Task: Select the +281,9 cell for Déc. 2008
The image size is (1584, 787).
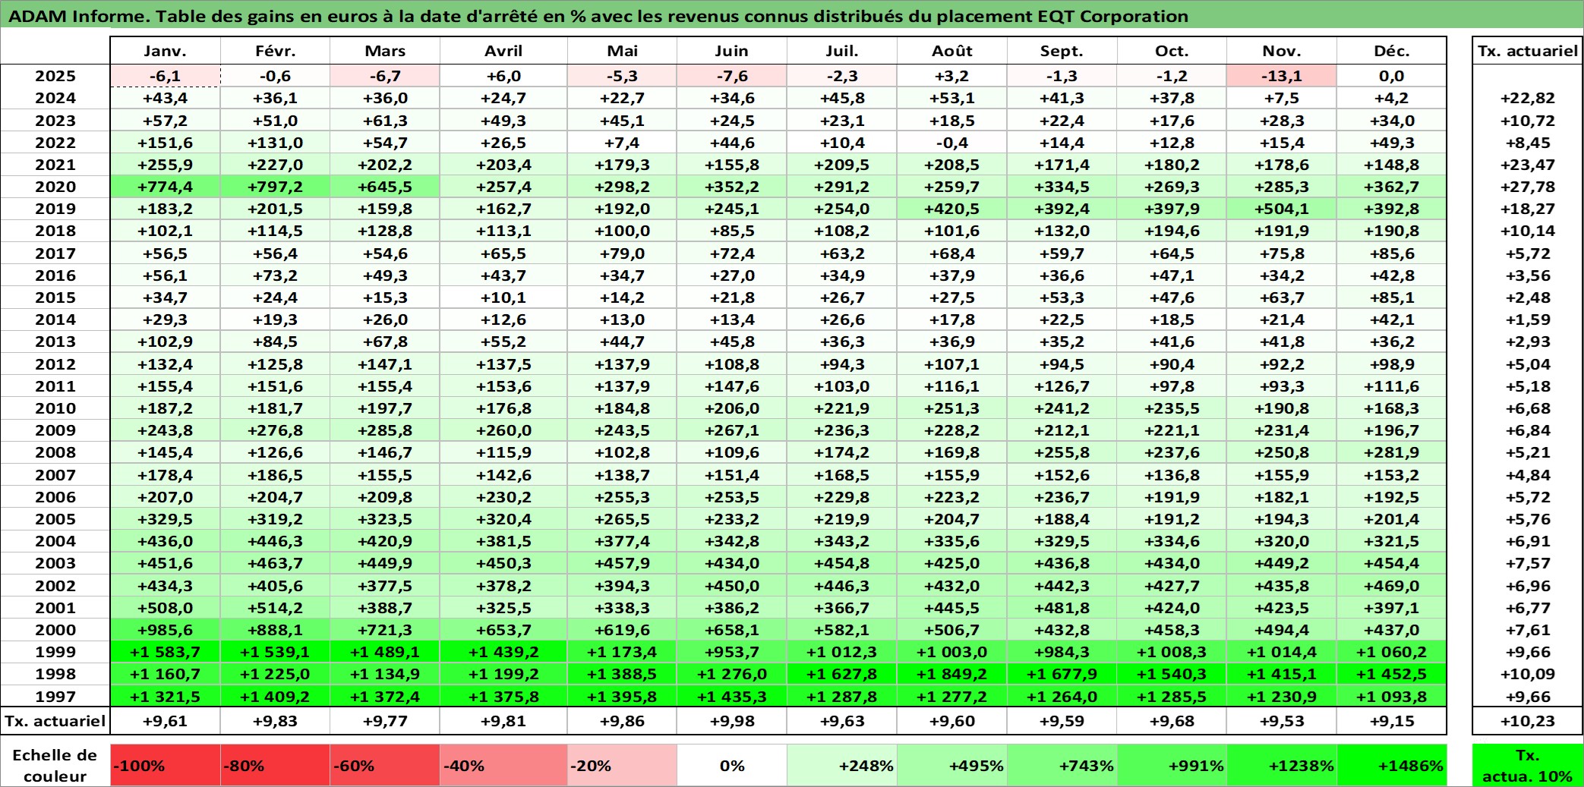Action: [1392, 452]
